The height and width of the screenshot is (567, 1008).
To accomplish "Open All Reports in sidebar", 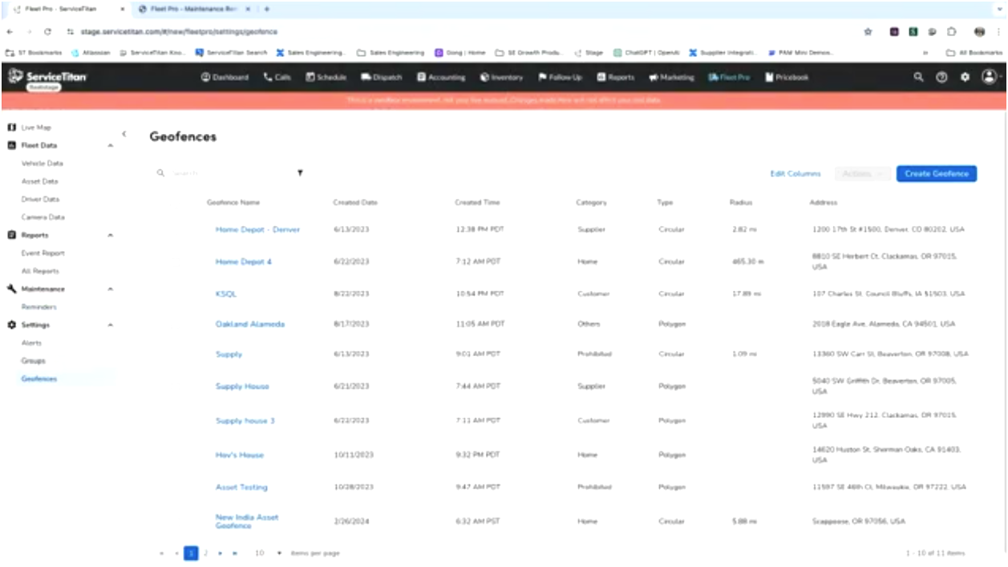I will click(40, 271).
